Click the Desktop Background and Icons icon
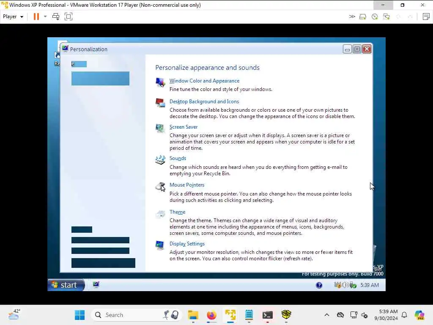This screenshot has width=433, height=325. click(x=160, y=103)
